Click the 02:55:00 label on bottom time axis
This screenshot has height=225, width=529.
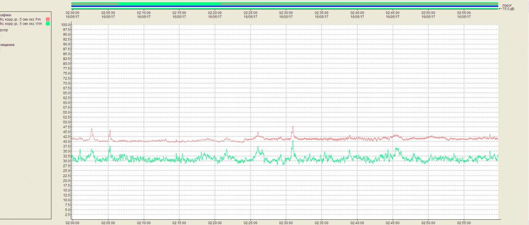464,223
